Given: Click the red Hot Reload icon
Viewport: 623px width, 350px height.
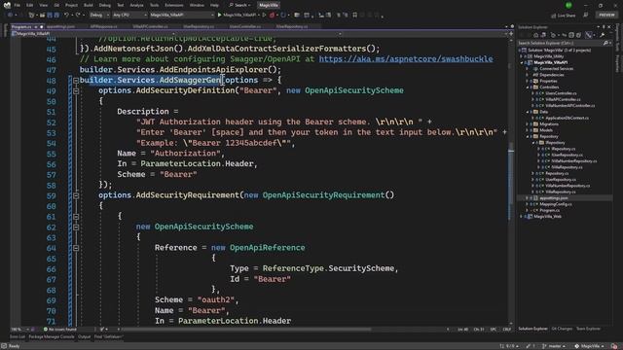Looking at the screenshot, I should (273, 16).
